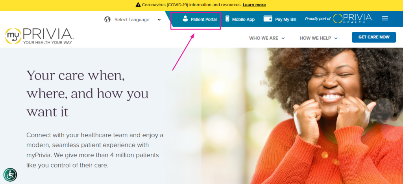Open the Mobile App link

[240, 19]
